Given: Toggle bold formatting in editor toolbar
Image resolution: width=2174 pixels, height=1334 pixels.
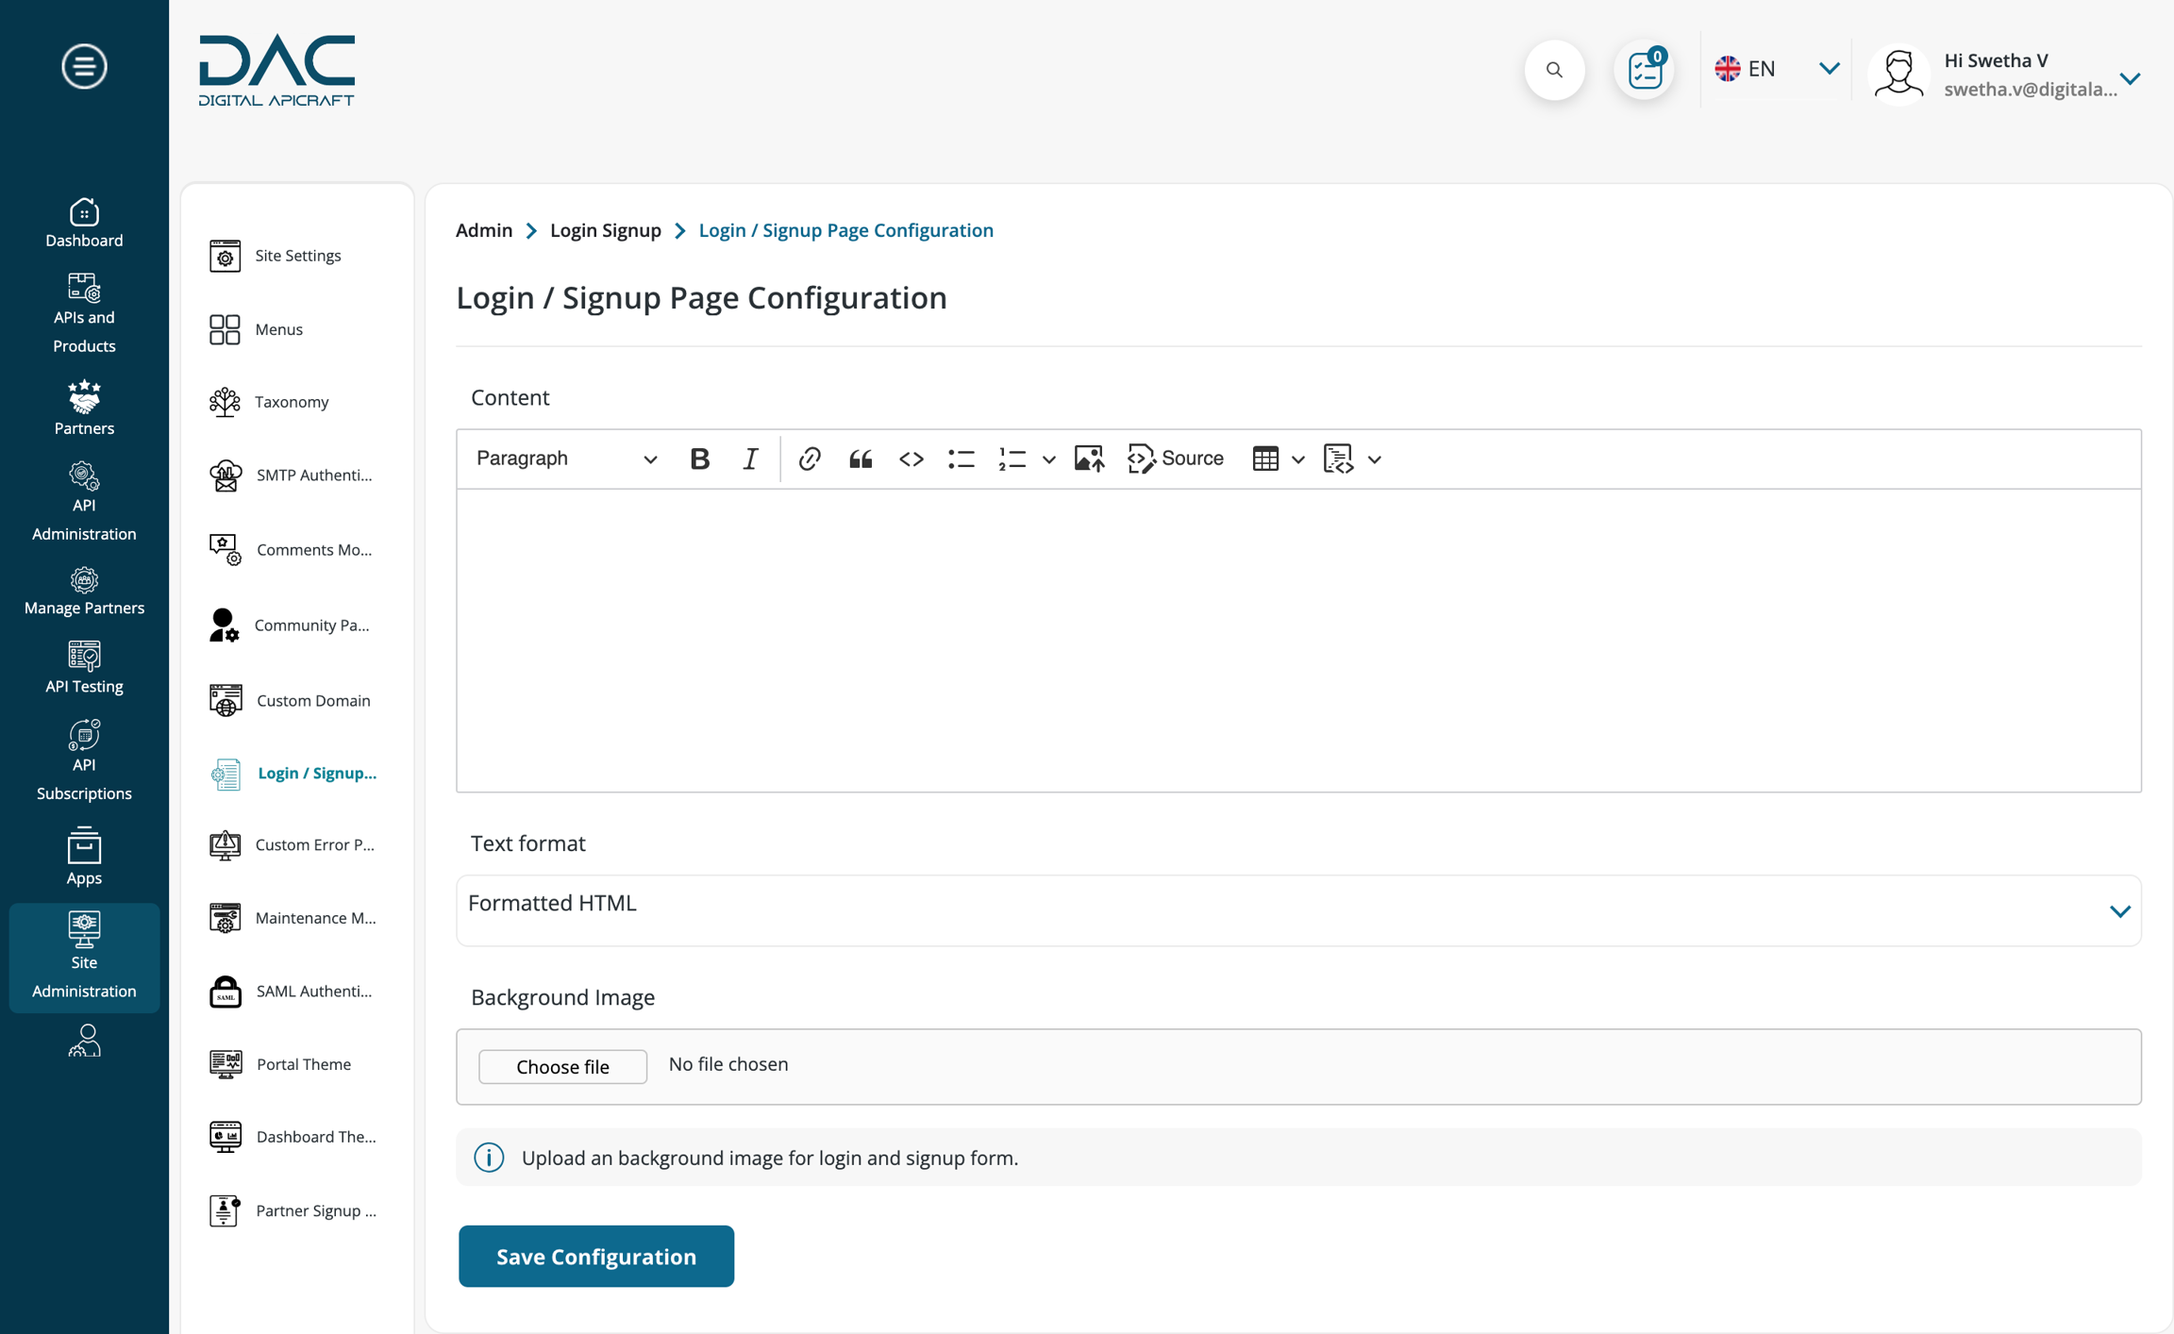Looking at the screenshot, I should 699,459.
